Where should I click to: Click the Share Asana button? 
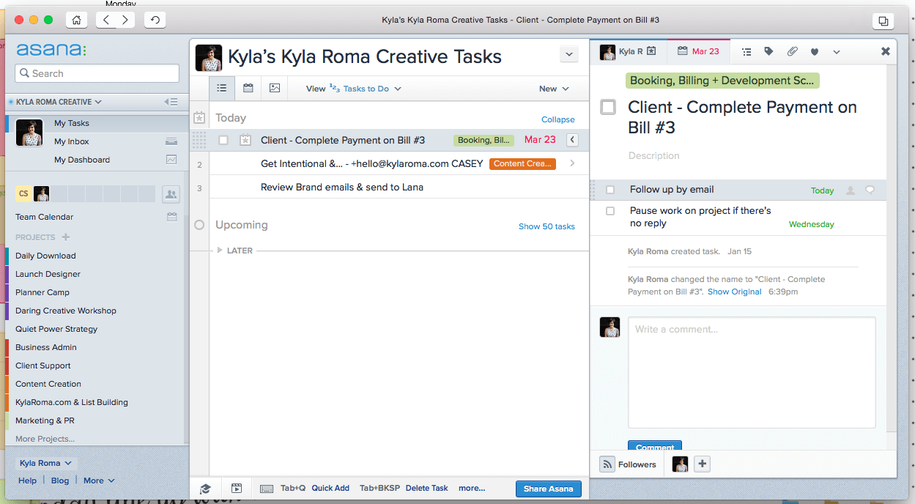(x=549, y=489)
